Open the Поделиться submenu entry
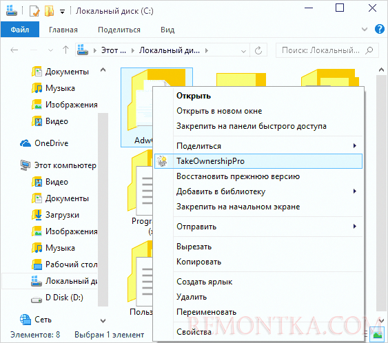Image resolution: width=388 pixels, height=343 pixels. (x=258, y=146)
